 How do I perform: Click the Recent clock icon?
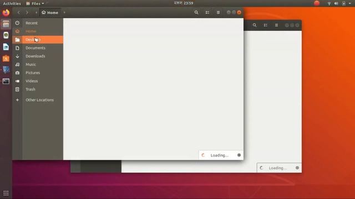coord(17,23)
